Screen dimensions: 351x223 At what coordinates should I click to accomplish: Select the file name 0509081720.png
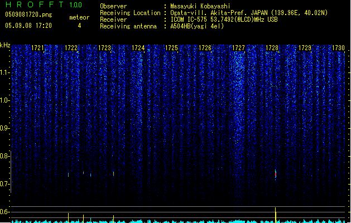pyautogui.click(x=28, y=14)
